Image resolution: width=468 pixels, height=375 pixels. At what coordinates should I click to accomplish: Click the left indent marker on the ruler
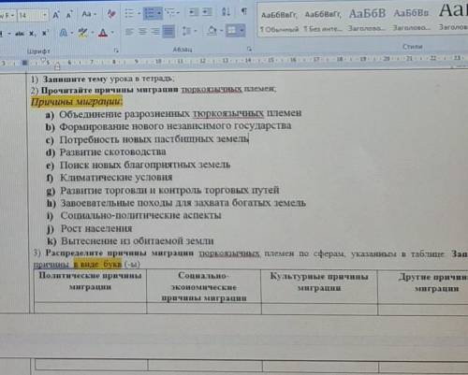coord(57,65)
